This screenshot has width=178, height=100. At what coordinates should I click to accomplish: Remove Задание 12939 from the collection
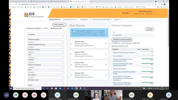pos(106,44)
